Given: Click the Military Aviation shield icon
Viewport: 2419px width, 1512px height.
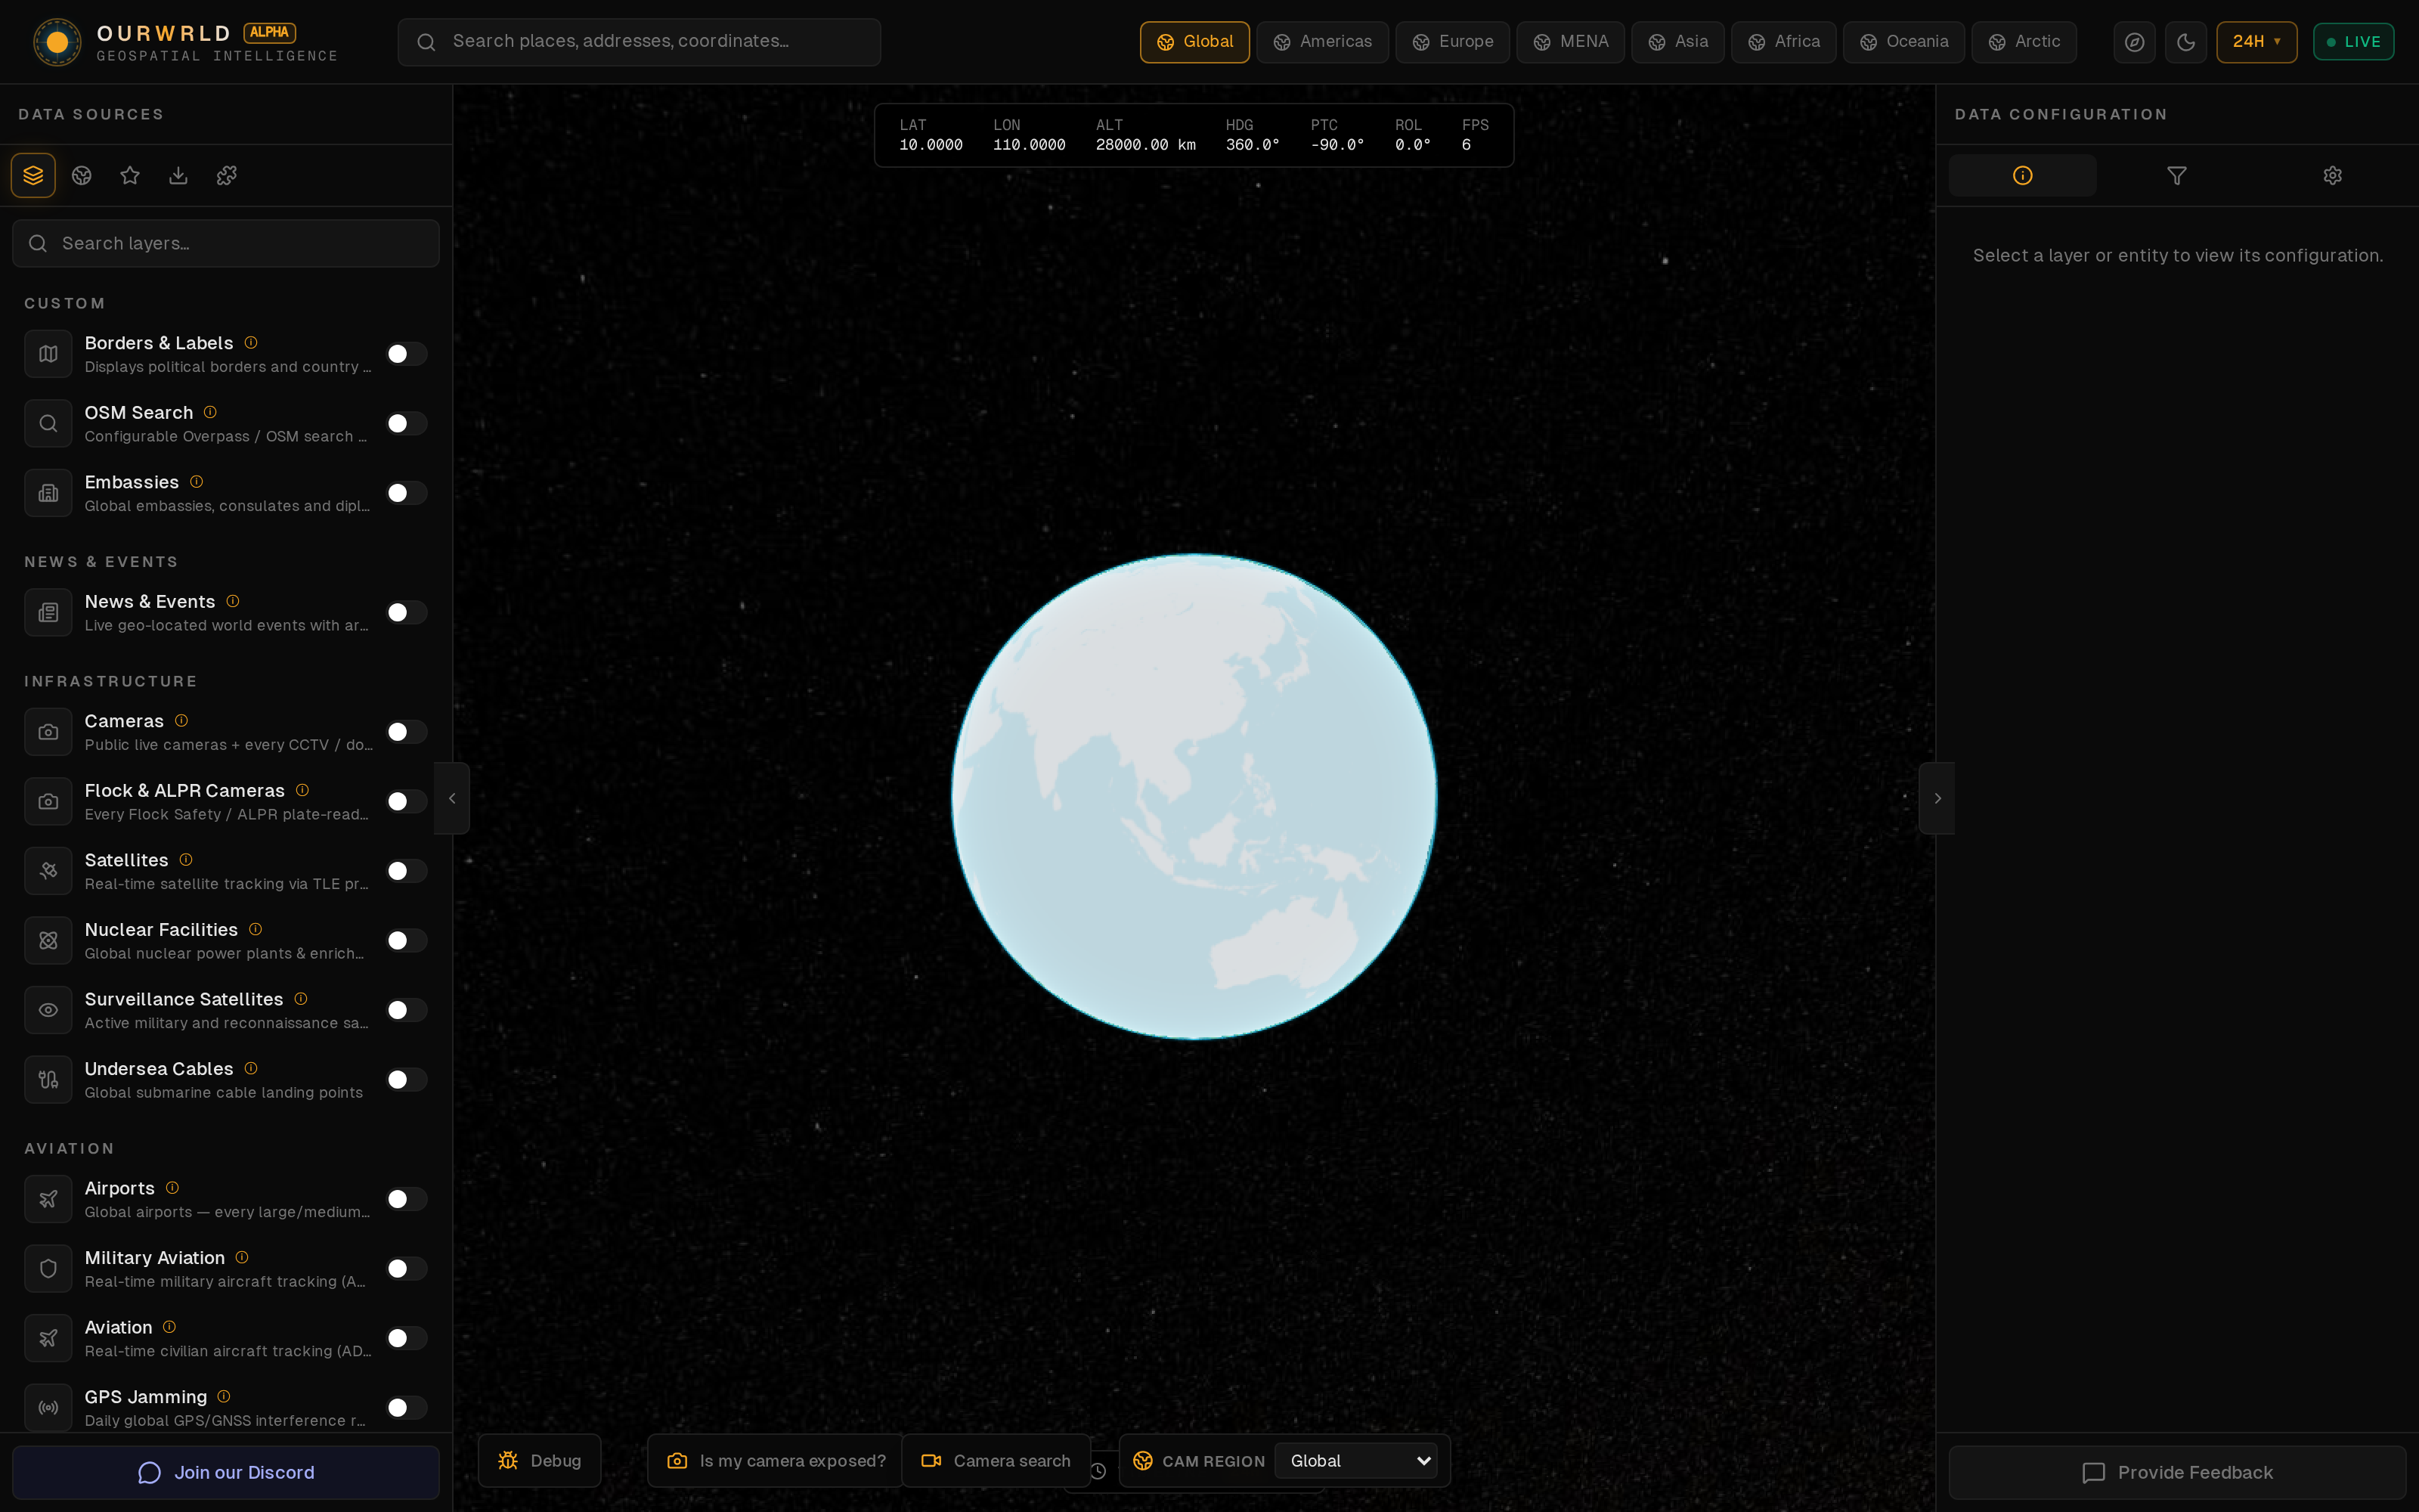Looking at the screenshot, I should click(x=48, y=1268).
